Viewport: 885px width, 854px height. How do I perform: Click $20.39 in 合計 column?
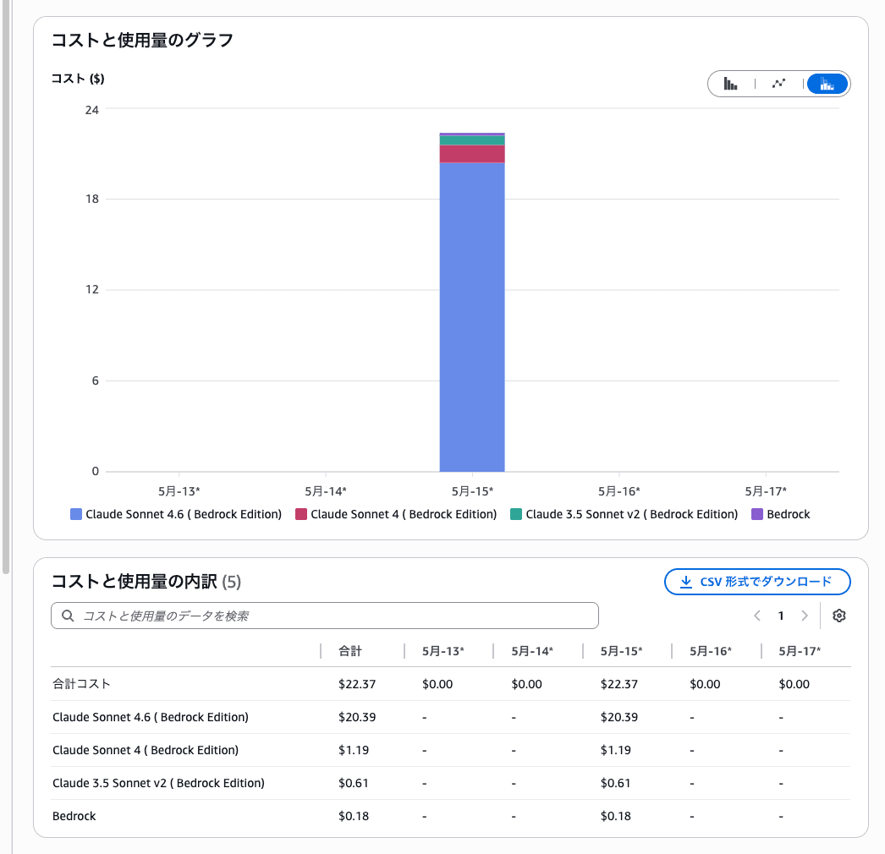pyautogui.click(x=357, y=717)
